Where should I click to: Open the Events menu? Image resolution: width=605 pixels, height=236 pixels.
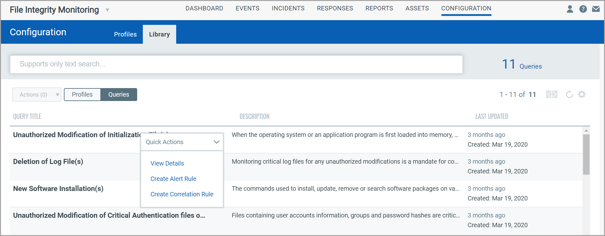click(248, 8)
